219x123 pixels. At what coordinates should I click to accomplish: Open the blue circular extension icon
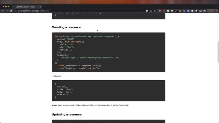(184, 11)
